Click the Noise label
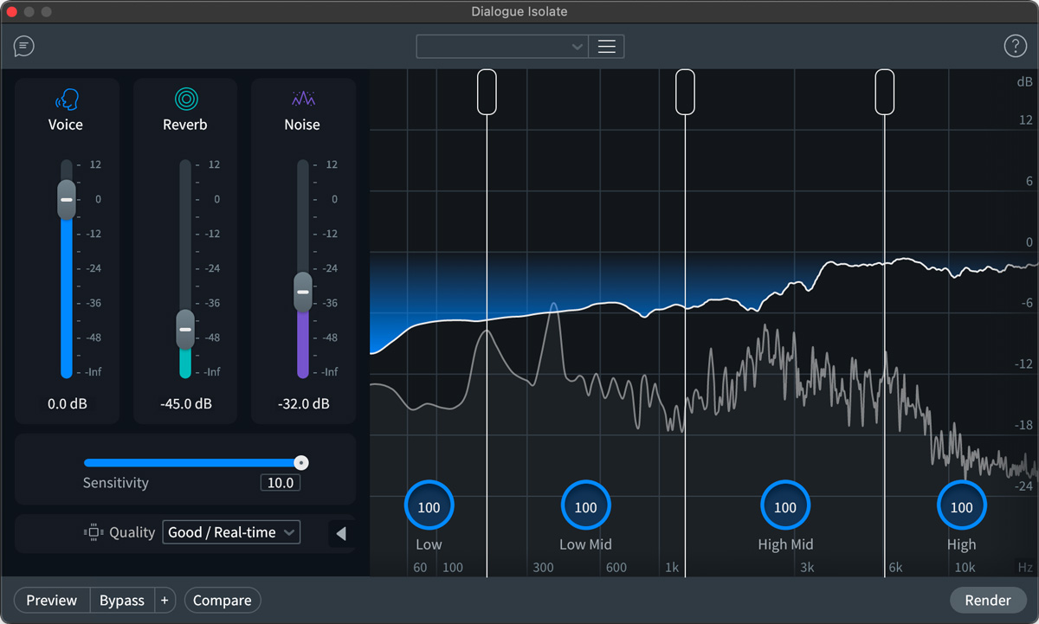This screenshot has height=624, width=1039. tap(302, 125)
